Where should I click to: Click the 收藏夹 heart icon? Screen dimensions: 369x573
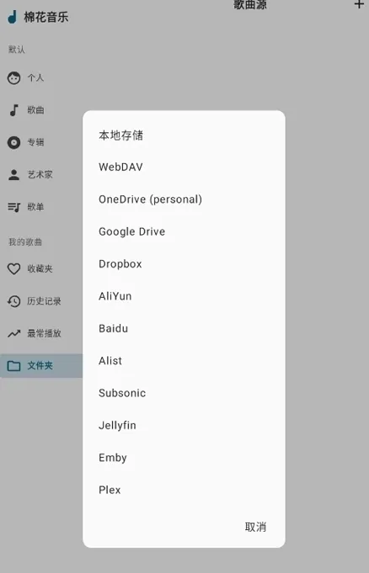tap(14, 269)
